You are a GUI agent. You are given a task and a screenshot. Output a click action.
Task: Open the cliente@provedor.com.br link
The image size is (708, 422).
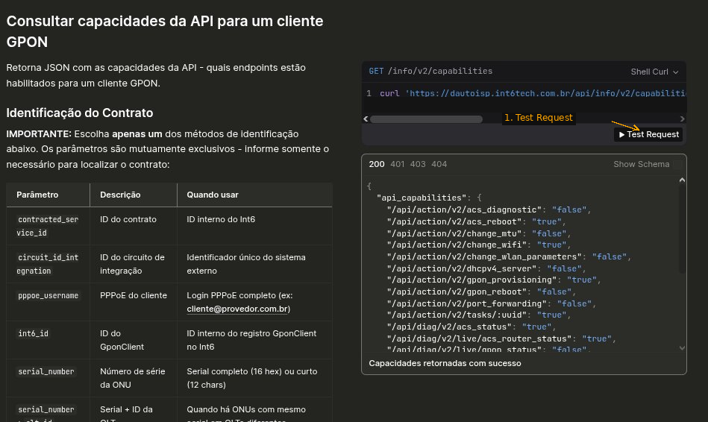point(239,309)
